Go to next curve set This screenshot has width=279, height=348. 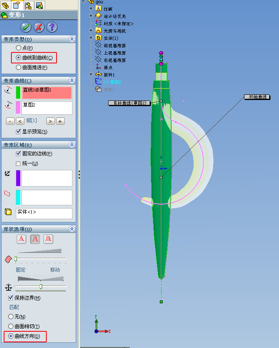50,121
